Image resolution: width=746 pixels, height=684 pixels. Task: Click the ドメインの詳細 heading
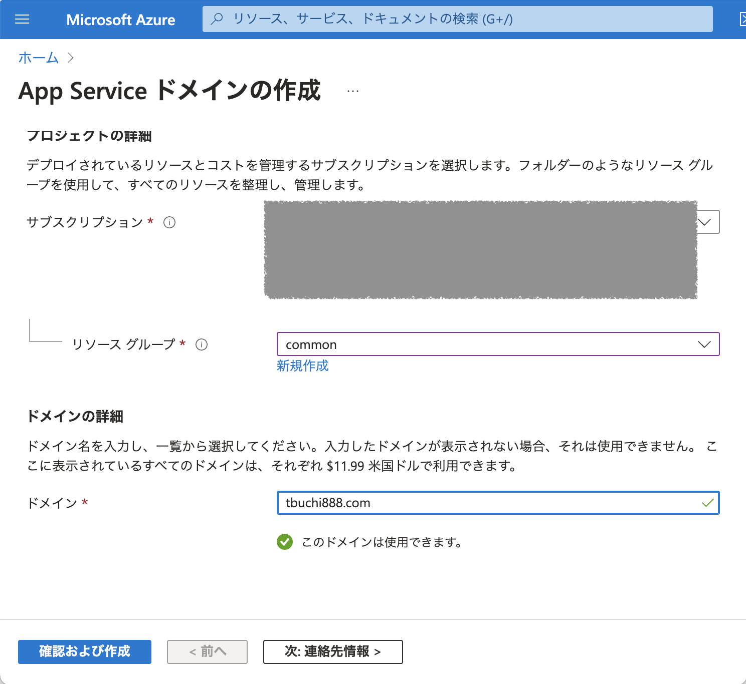75,416
